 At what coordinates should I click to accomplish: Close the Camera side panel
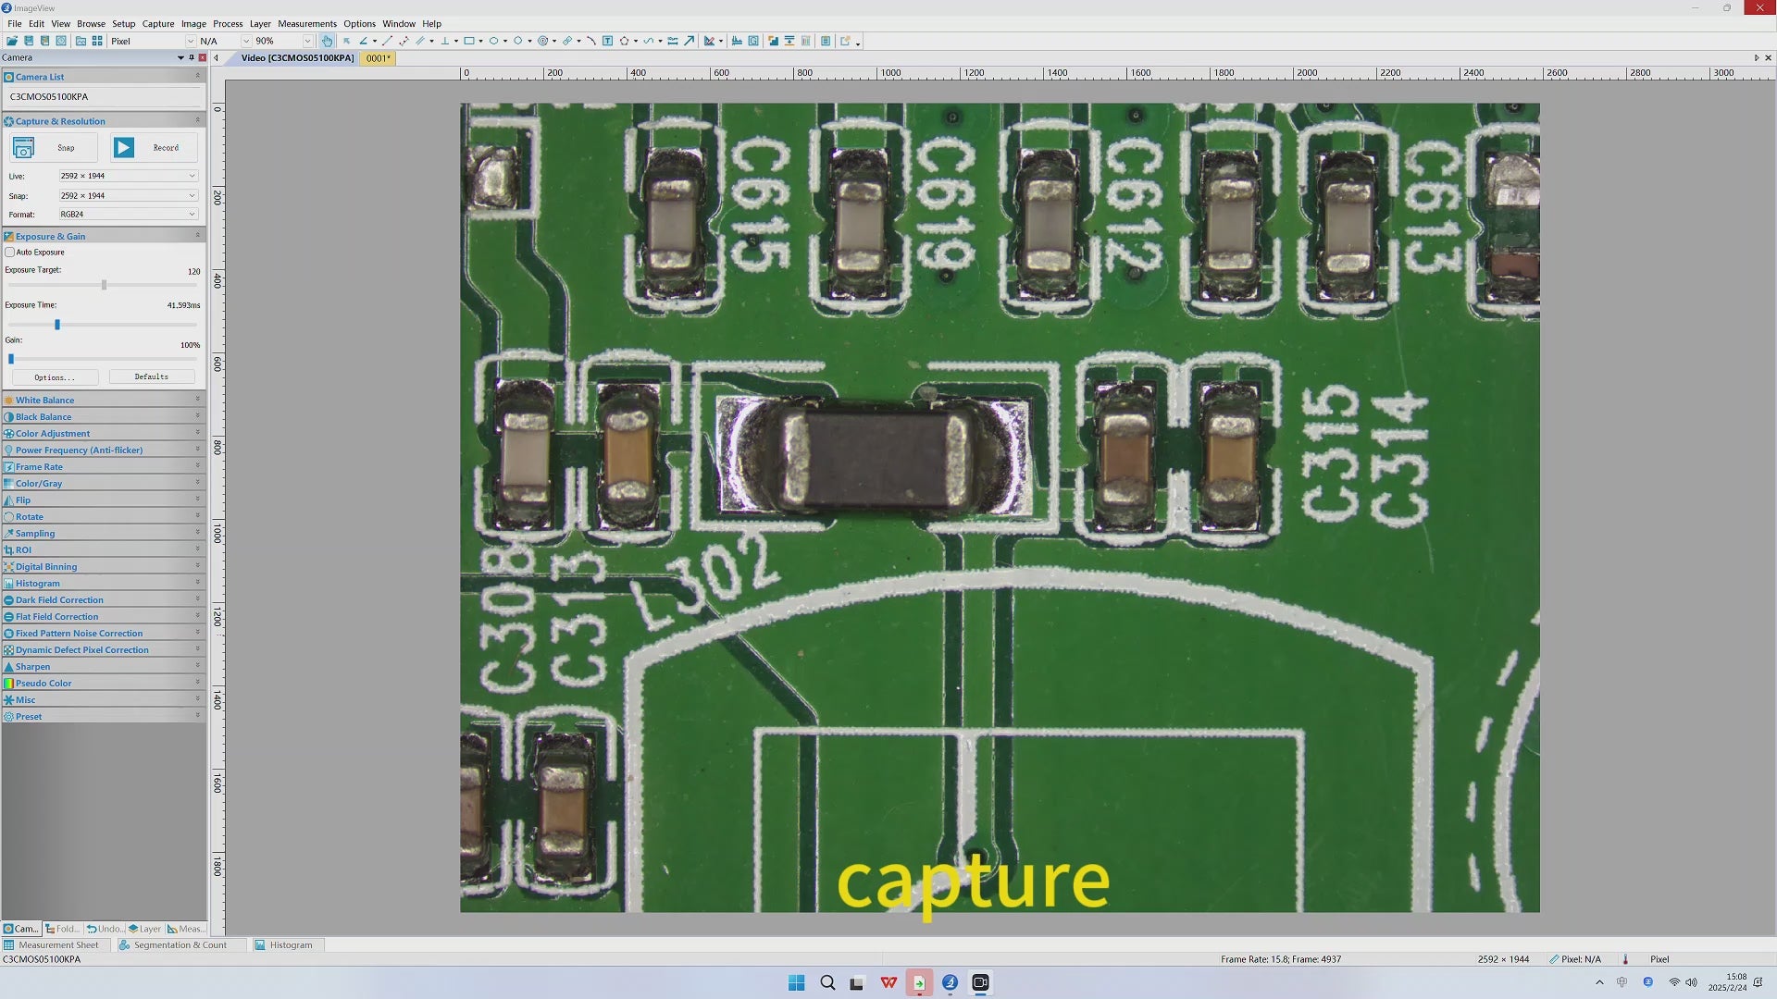(203, 57)
